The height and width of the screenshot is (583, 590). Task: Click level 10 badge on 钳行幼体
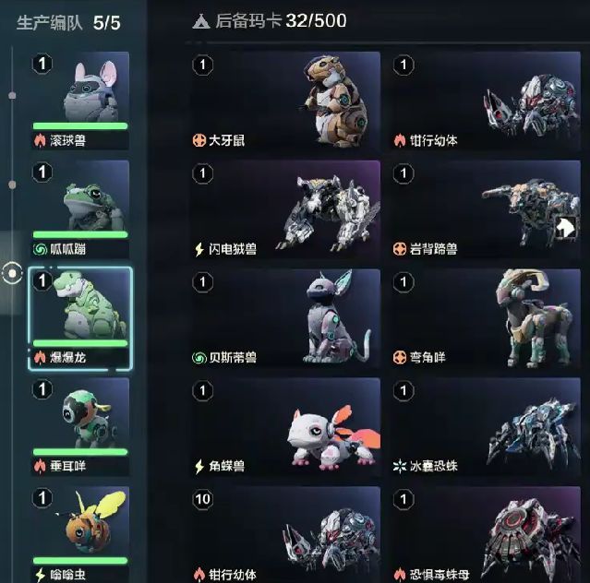coord(203,499)
